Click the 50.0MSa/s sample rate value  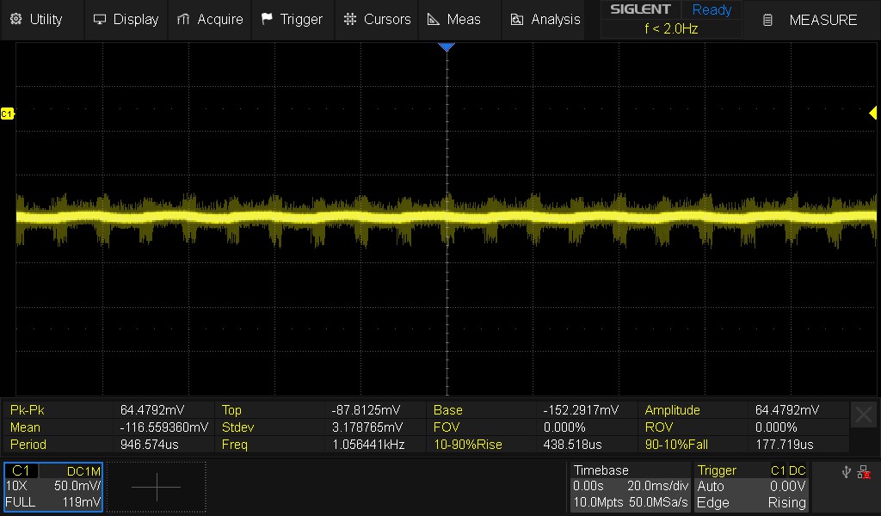point(657,502)
